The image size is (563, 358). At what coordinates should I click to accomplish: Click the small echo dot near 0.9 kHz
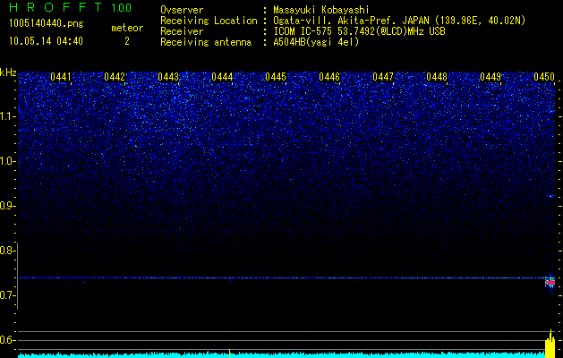pos(551,196)
